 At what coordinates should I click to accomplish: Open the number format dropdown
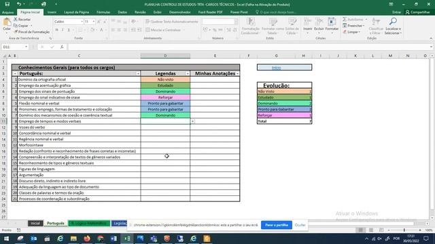(x=236, y=22)
